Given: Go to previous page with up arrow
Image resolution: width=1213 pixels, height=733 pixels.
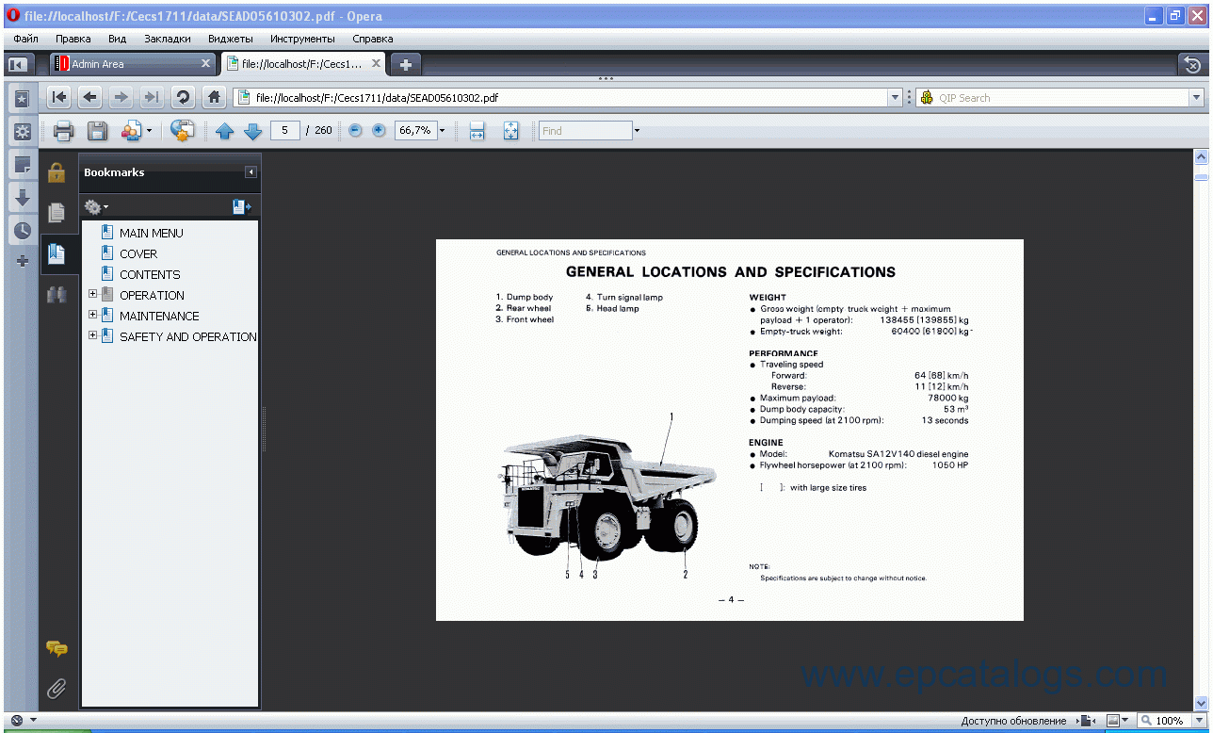Looking at the screenshot, I should [224, 131].
